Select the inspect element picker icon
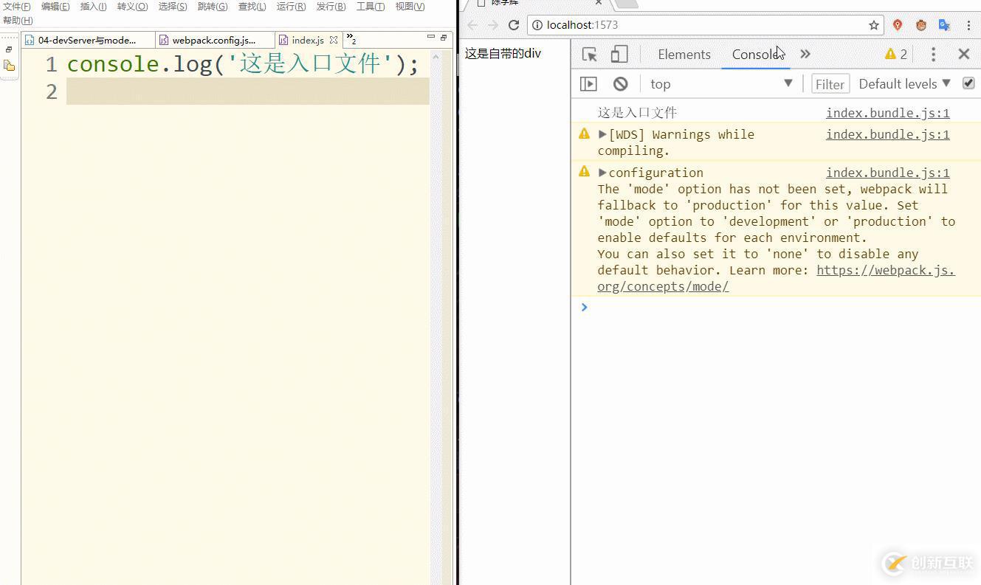This screenshot has height=585, width=981. point(589,54)
